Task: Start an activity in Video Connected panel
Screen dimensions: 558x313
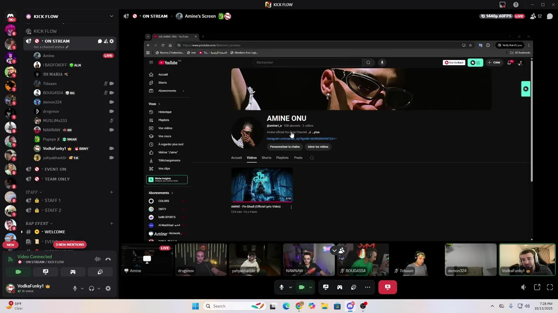Action: coord(73,272)
